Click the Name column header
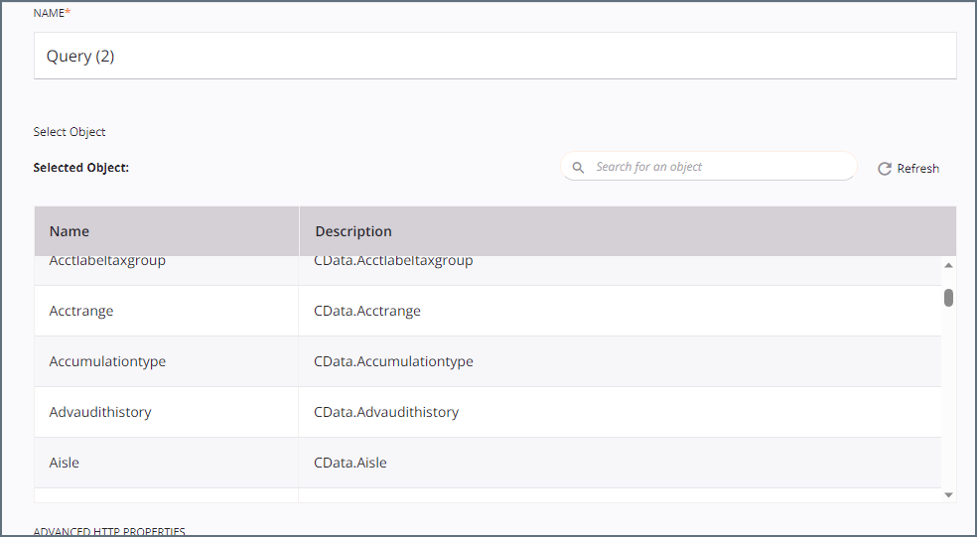977x537 pixels. (167, 231)
